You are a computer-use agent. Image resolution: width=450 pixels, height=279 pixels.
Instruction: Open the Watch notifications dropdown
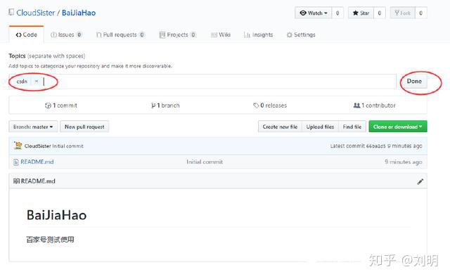[313, 13]
